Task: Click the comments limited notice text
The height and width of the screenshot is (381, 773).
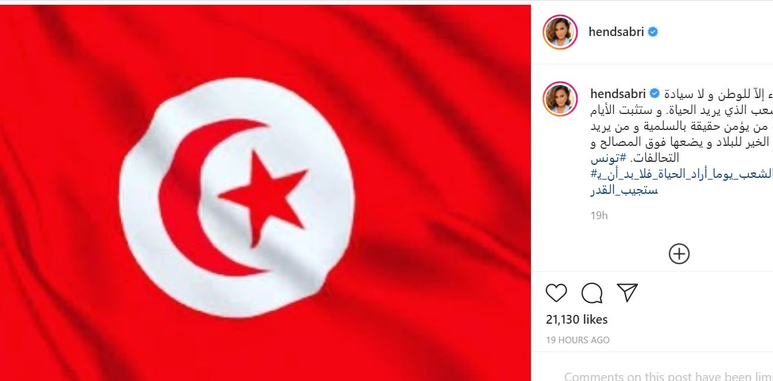Action: coord(668,376)
